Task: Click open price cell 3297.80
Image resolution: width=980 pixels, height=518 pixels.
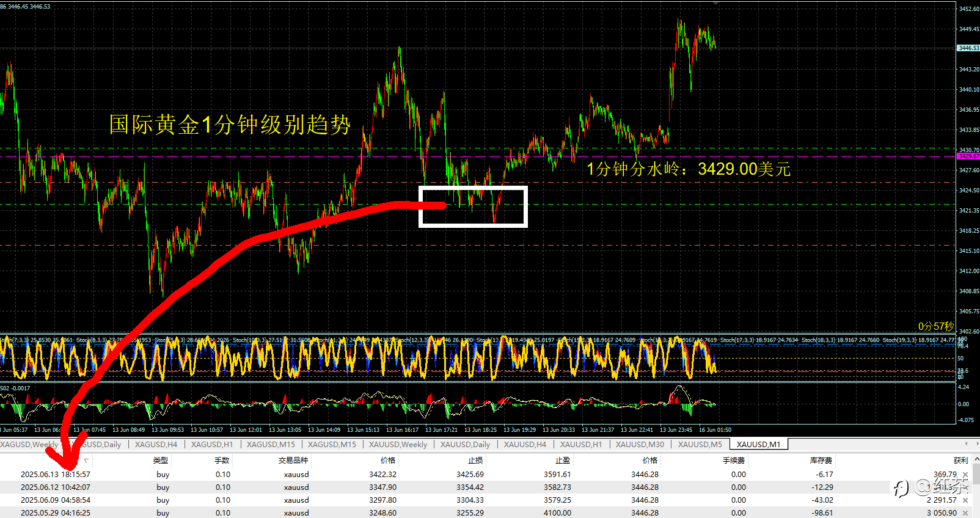Action: pos(382,500)
